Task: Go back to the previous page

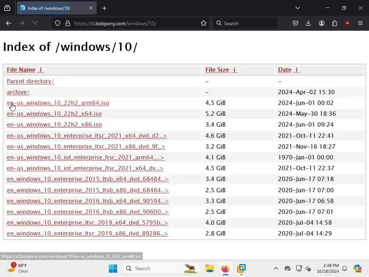Action: click(9, 23)
